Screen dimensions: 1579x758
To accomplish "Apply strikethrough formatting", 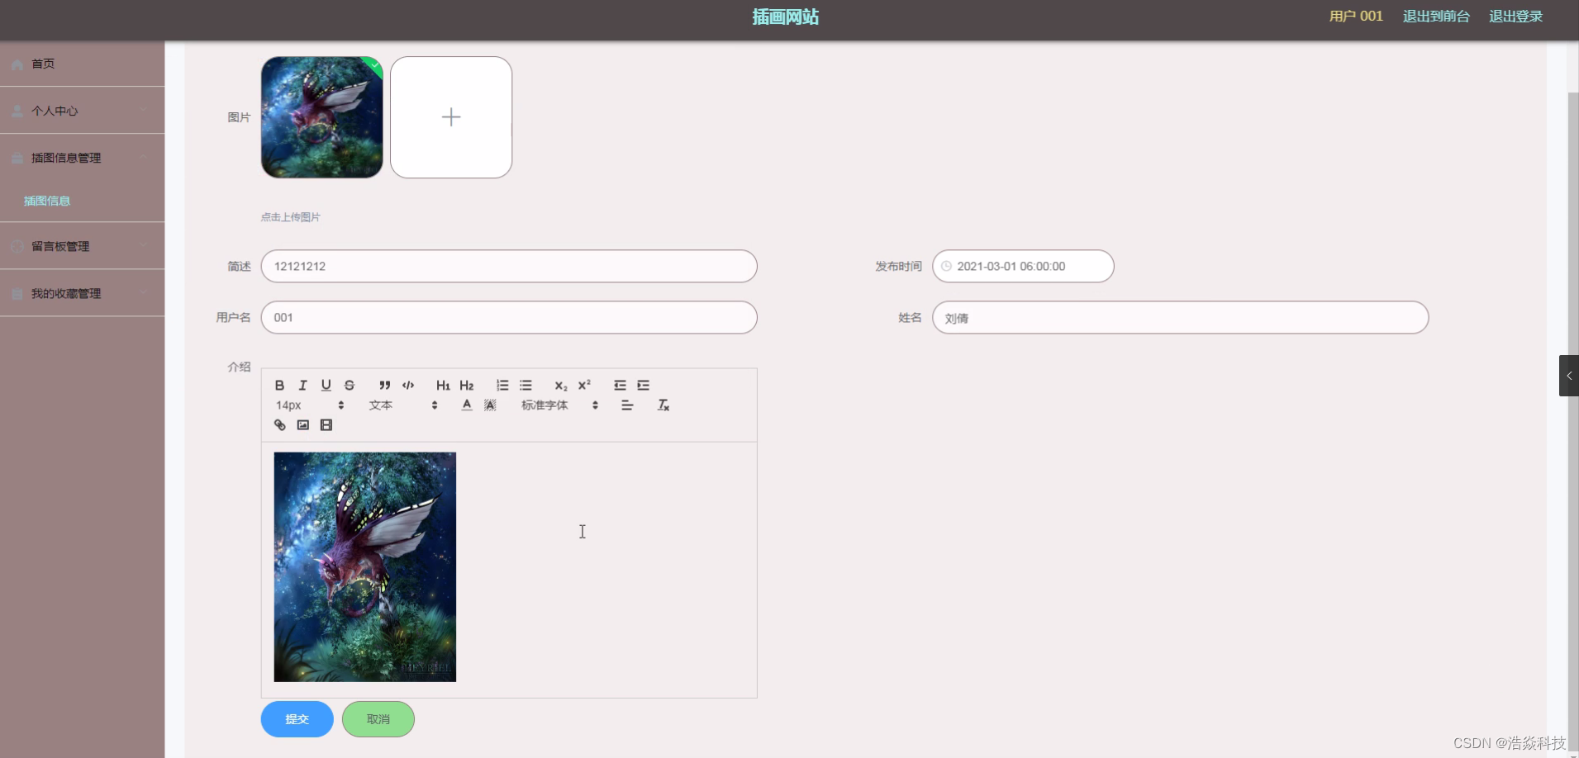I will [350, 386].
